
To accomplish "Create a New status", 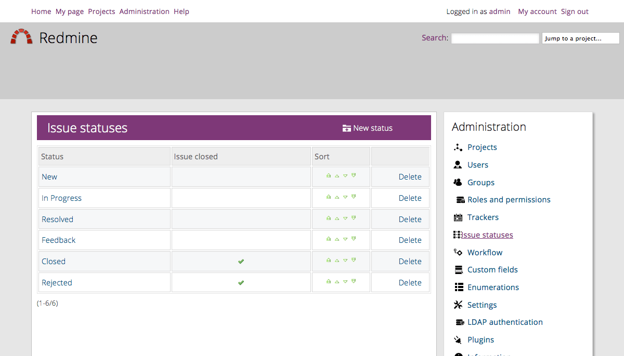I will 368,128.
